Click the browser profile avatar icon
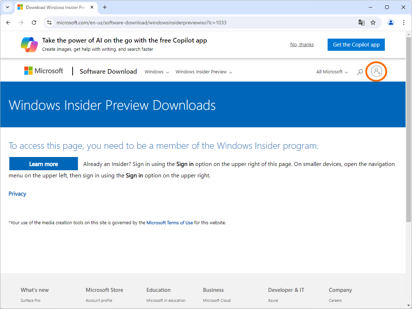Screen dimensions: 412x309 pos(391,22)
